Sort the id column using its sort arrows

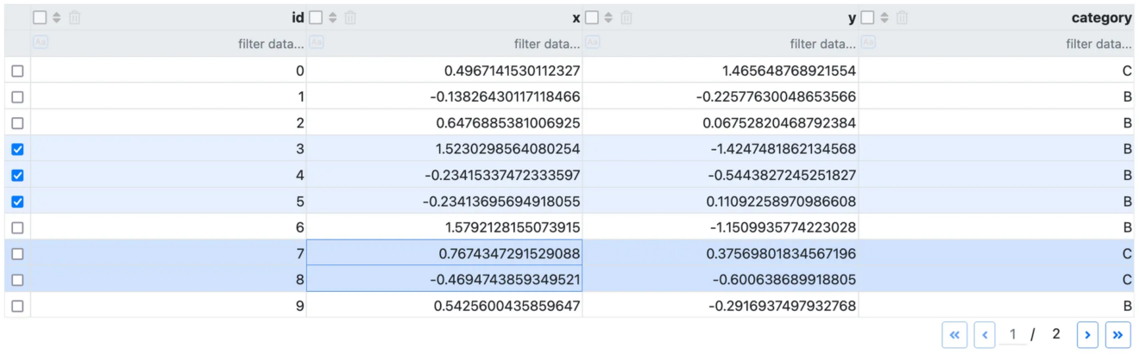tap(57, 17)
